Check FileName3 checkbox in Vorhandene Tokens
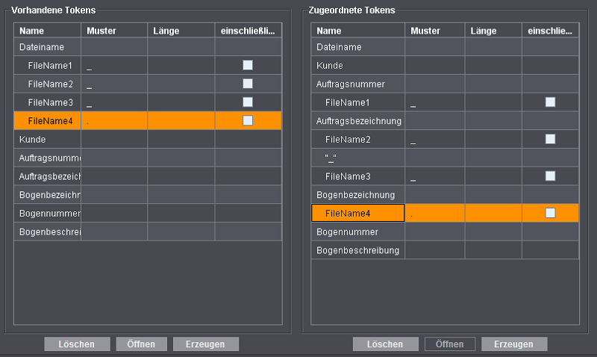Viewport: 597px width, 357px height. point(248,102)
